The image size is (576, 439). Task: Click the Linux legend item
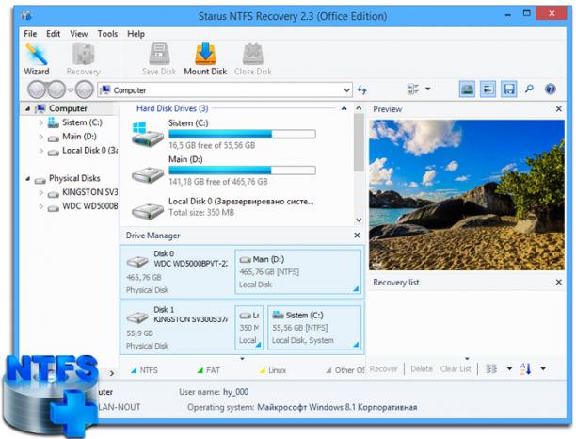pyautogui.click(x=273, y=370)
